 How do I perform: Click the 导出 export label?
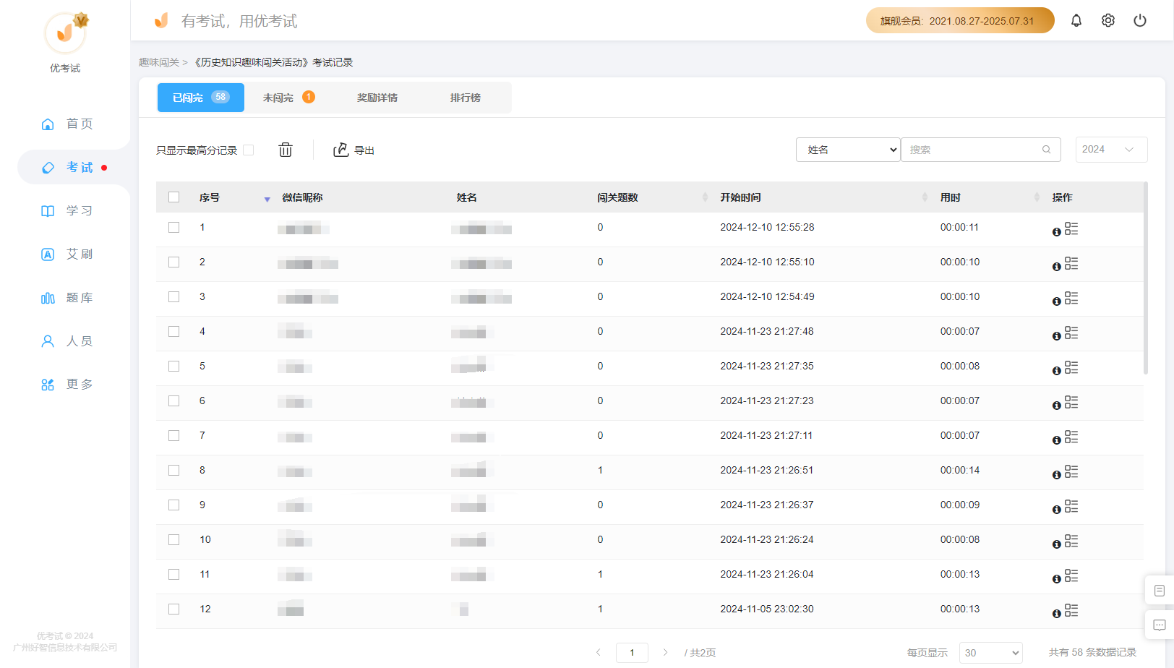(x=364, y=150)
